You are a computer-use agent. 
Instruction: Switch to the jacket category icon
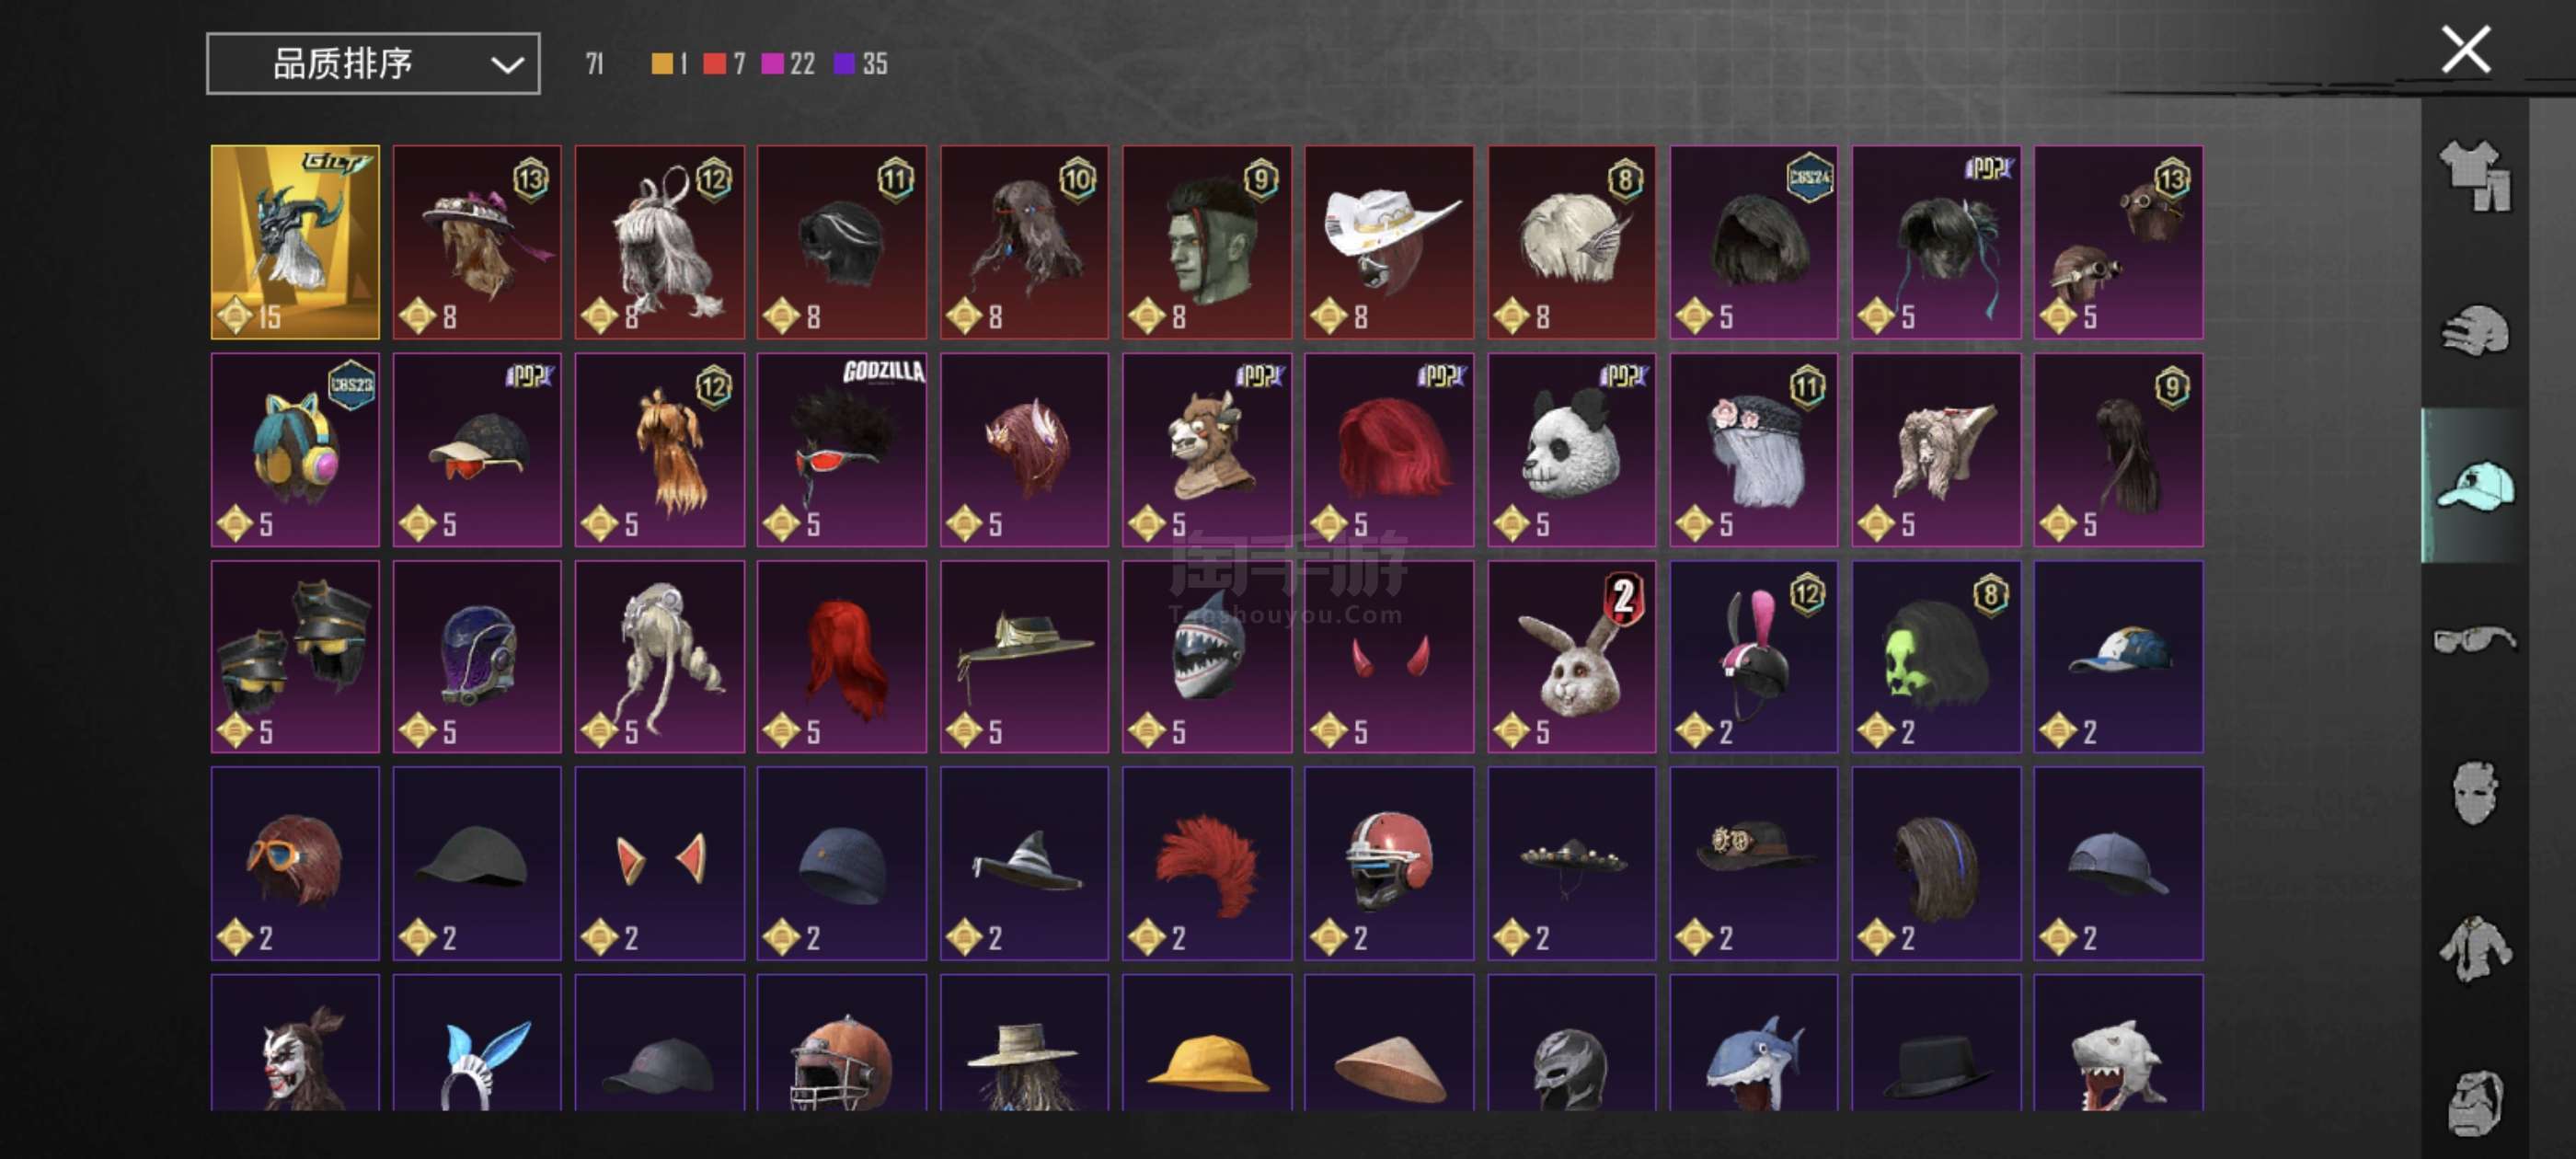point(2475,948)
